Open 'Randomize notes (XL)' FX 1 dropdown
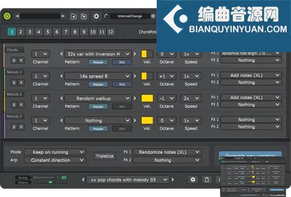The width and height of the screenshot is (291, 197). pos(167,152)
